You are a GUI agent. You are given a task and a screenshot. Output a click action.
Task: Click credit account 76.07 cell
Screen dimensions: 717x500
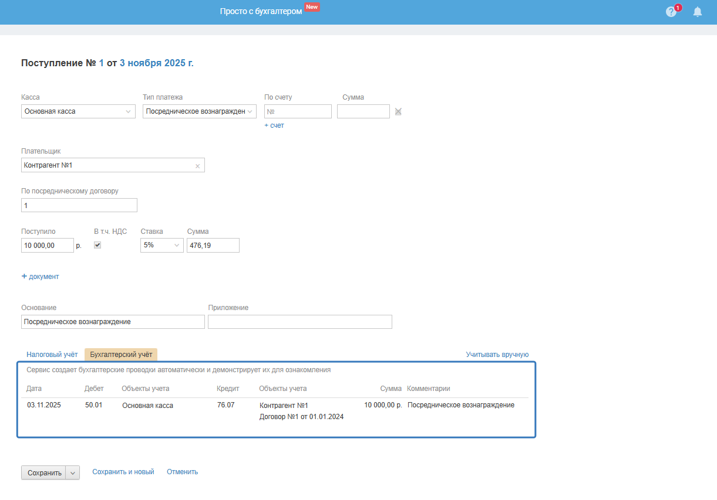click(x=225, y=405)
